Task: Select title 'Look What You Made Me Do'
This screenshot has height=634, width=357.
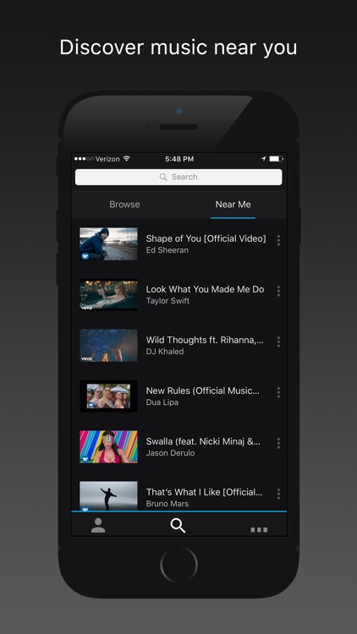Action: (x=206, y=289)
